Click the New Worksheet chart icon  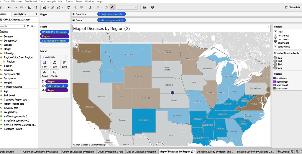click(44, 7)
